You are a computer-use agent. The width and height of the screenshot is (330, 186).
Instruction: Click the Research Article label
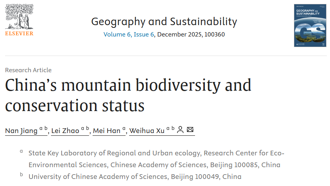click(x=28, y=70)
